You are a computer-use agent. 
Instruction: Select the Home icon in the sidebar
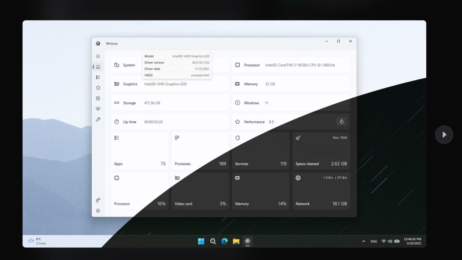[x=98, y=67]
